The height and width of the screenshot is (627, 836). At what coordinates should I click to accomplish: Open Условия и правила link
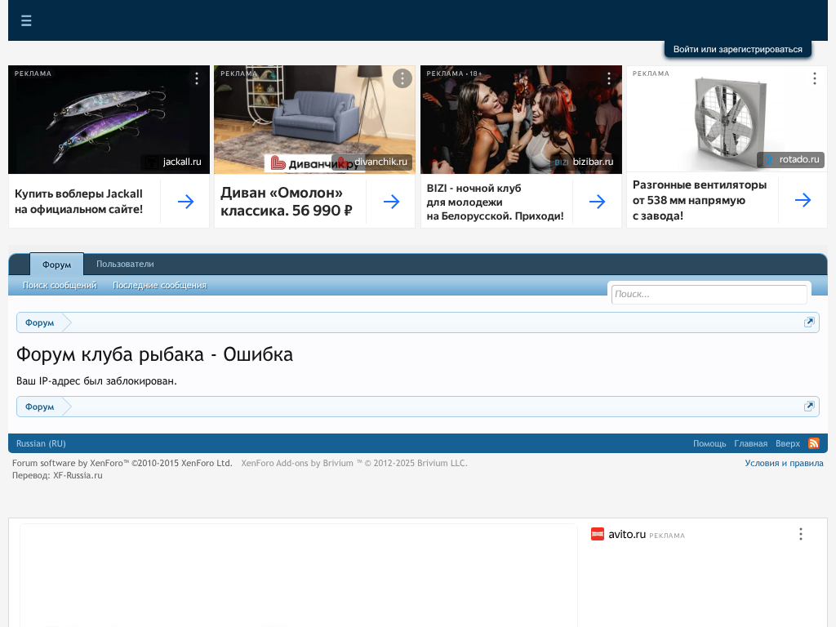point(784,463)
